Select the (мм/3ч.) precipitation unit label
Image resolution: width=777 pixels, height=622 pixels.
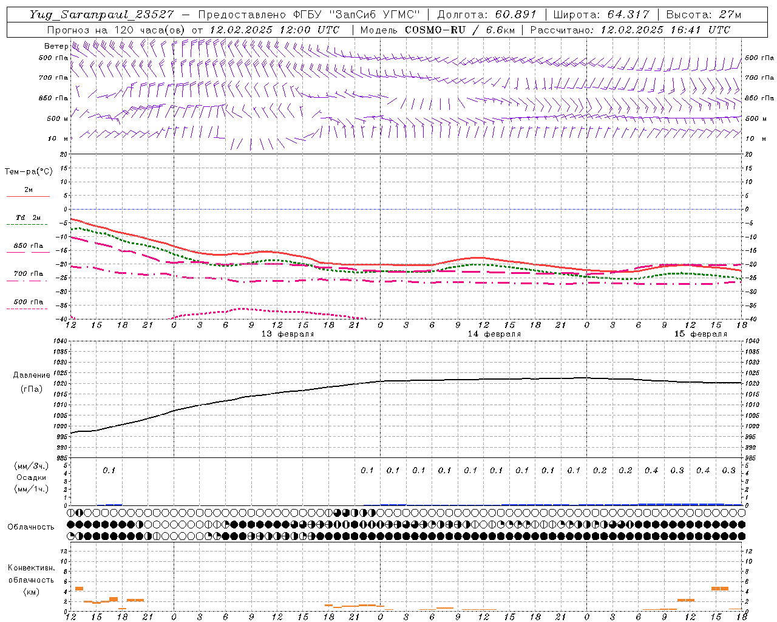tap(32, 466)
